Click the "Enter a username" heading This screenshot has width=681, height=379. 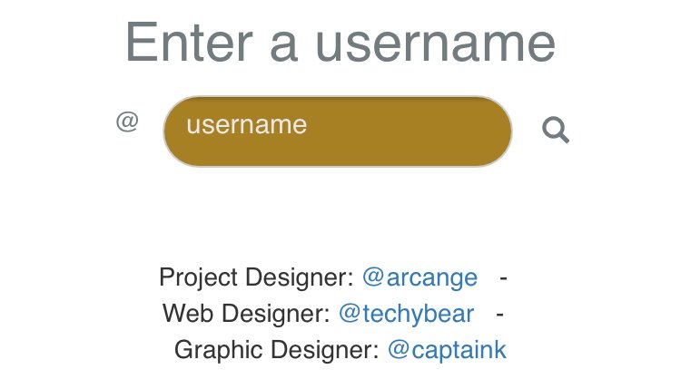pyautogui.click(x=340, y=42)
